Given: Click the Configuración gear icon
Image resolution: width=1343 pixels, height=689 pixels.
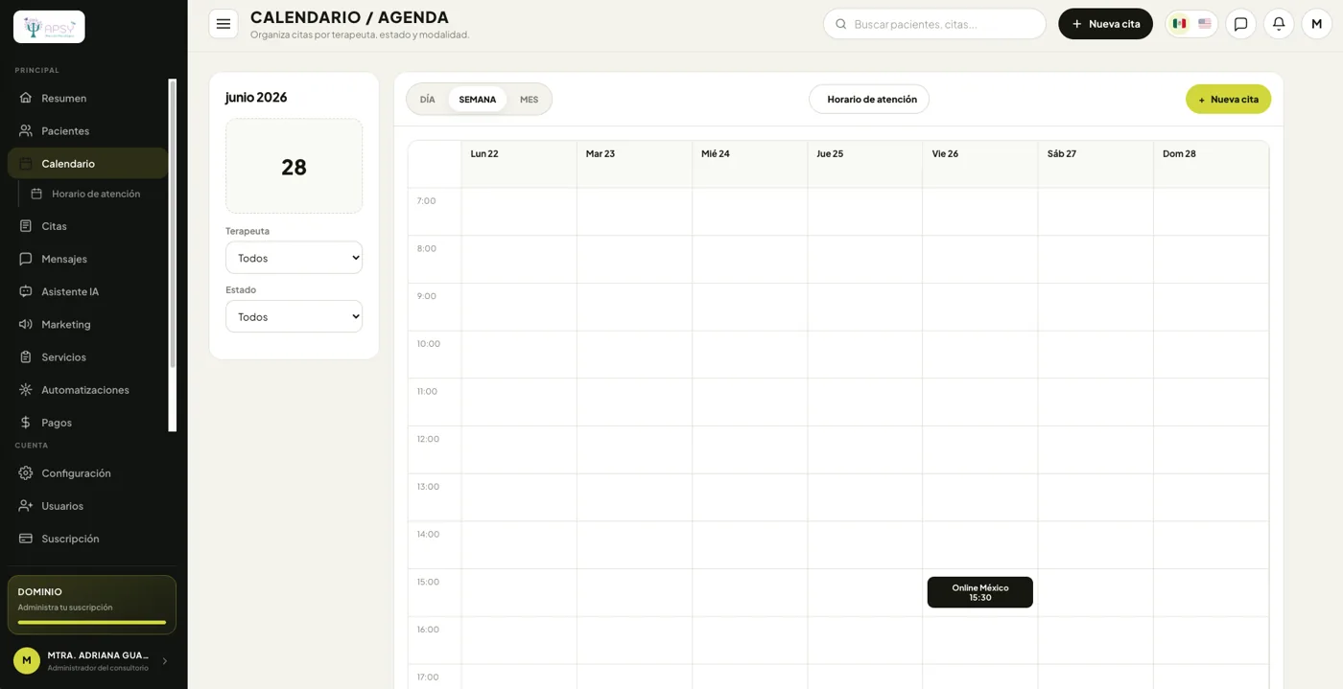Looking at the screenshot, I should (x=26, y=472).
